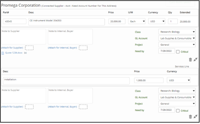Tick Critical checkbox for Installation line
200x124 pixels.
pyautogui.click(x=178, y=111)
